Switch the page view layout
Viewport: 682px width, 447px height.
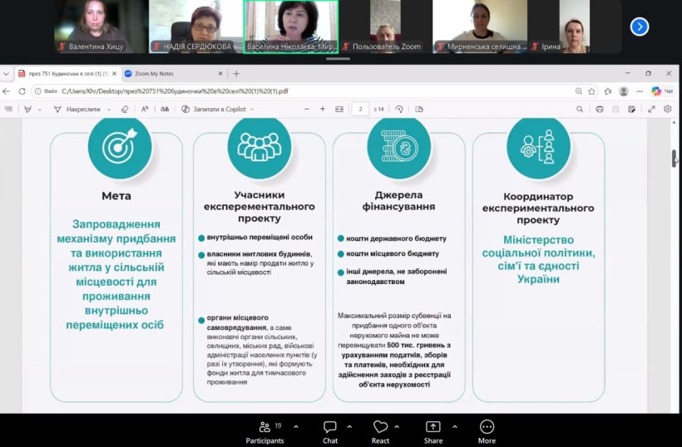pyautogui.click(x=419, y=110)
